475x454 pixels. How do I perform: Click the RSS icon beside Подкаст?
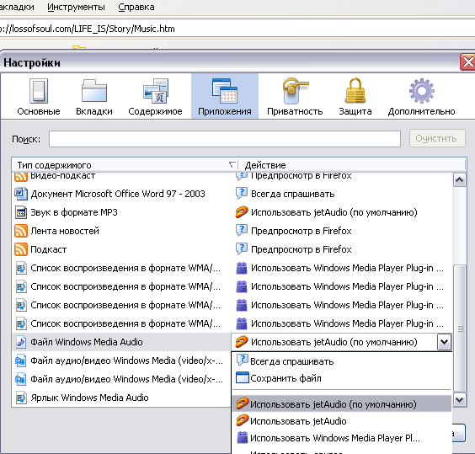click(21, 249)
